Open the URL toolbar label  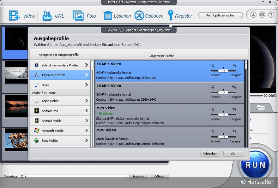[59, 16]
